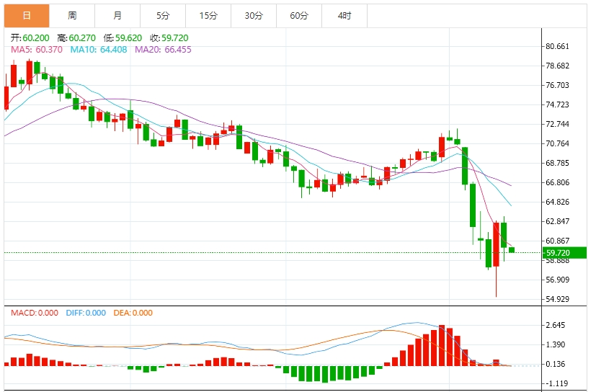Click the 0.136 MACD axis label
The height and width of the screenshot is (392, 596).
pos(556,364)
